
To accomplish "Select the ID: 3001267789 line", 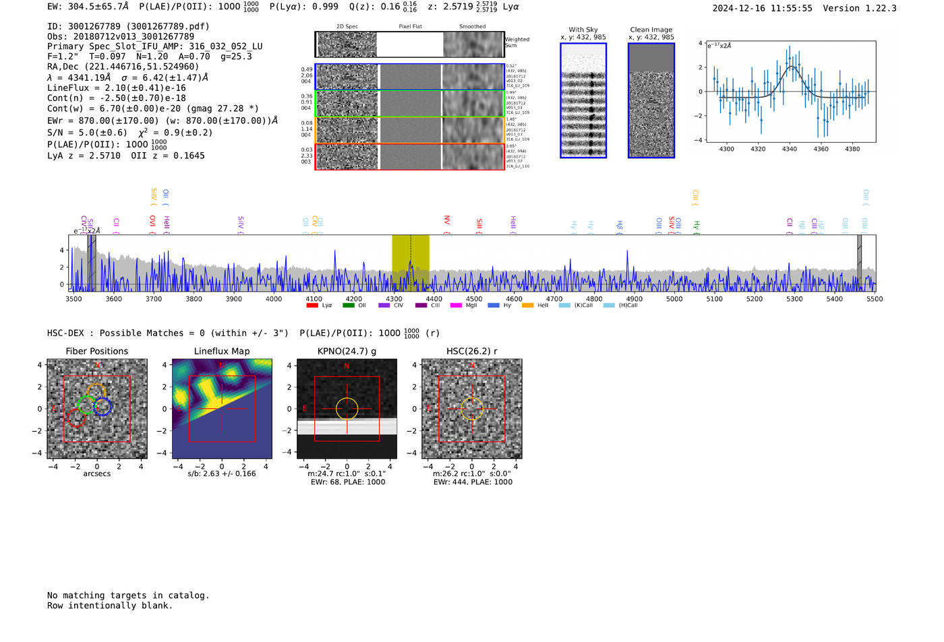I will [x=128, y=26].
